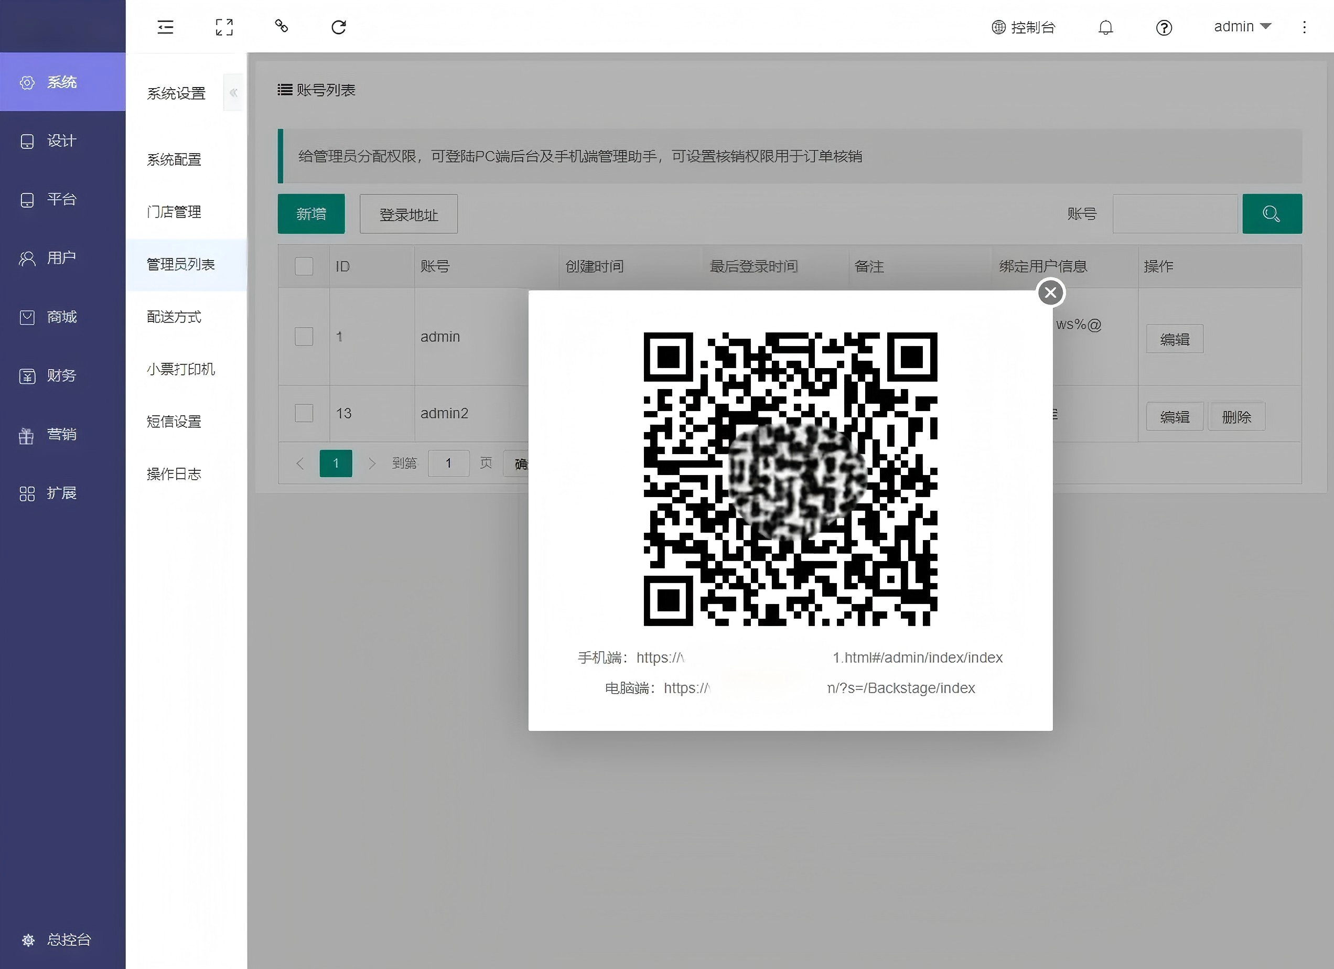This screenshot has width=1334, height=969.
Task: Refresh the page with reload icon
Action: tap(339, 27)
